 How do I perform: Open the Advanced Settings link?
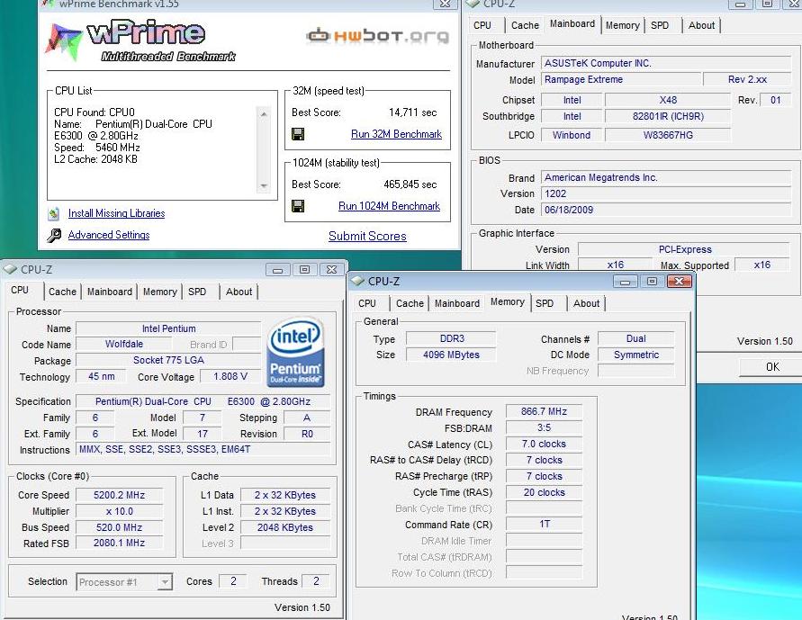coord(109,235)
